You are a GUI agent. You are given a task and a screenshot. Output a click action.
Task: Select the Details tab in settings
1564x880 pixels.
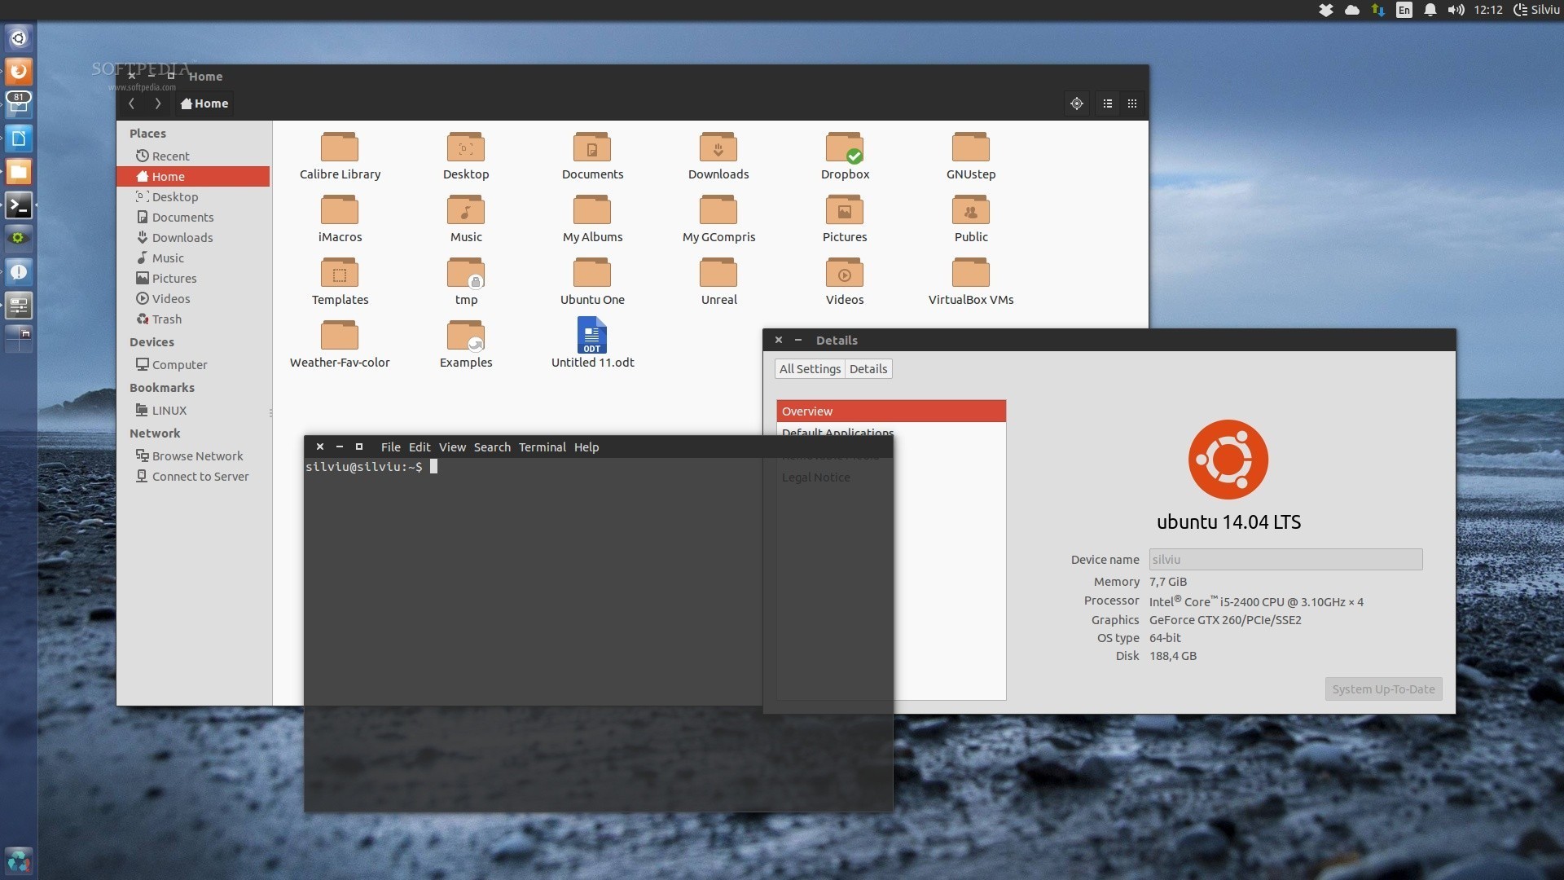click(x=868, y=368)
